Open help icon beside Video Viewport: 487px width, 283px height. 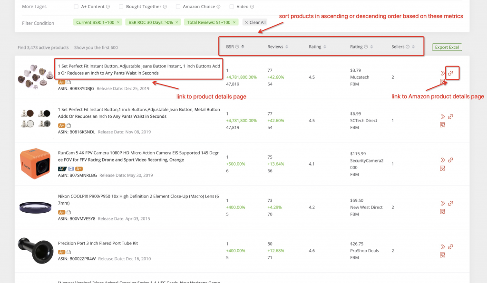pyautogui.click(x=252, y=7)
